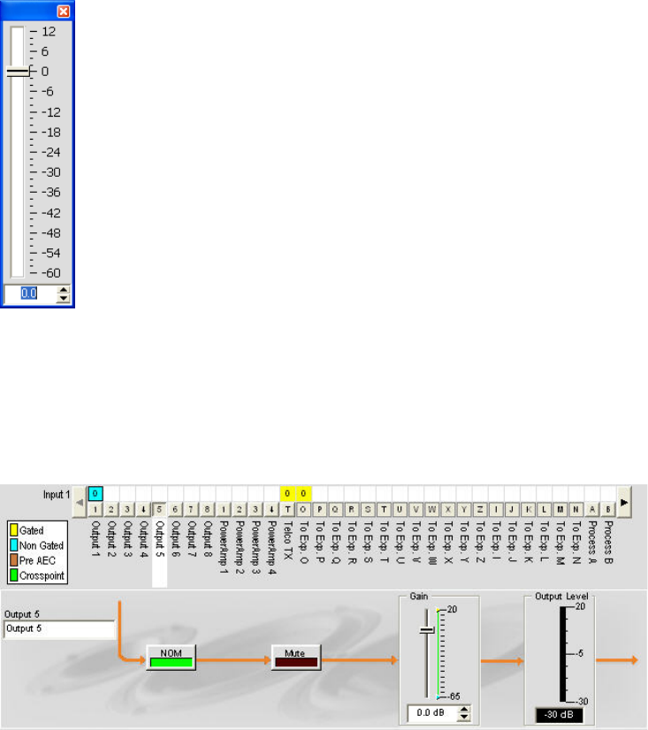Click the Input 1 row label
This screenshot has width=648, height=730.
[57, 494]
